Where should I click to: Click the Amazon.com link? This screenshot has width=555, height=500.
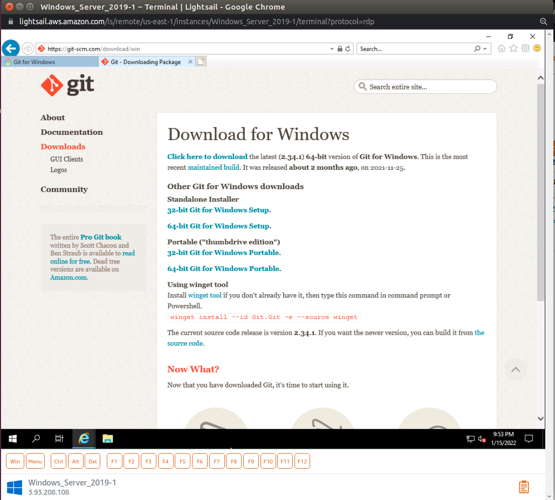click(x=68, y=277)
